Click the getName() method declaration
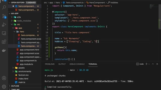The image size is (161, 90). [61, 47]
